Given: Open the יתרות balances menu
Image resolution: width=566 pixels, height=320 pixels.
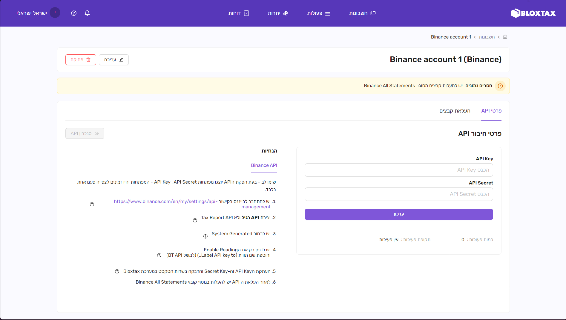Looking at the screenshot, I should coord(278,13).
